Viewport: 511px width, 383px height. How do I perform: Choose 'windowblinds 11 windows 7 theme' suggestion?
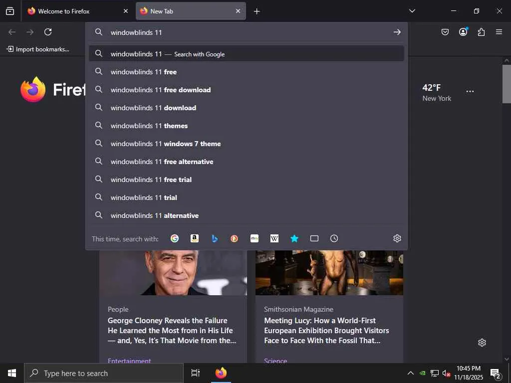(247, 143)
